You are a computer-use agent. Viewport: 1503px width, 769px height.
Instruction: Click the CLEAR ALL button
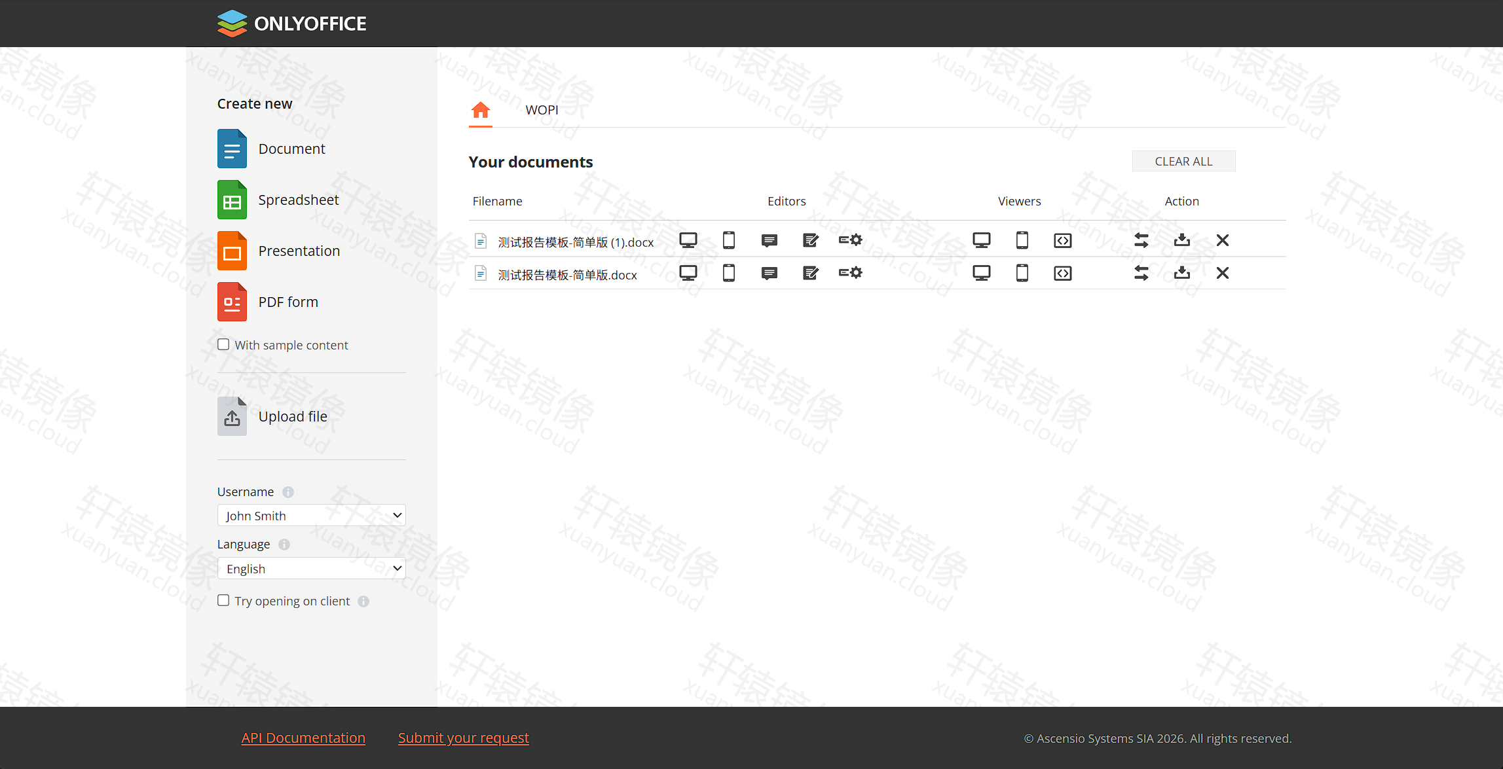point(1184,161)
